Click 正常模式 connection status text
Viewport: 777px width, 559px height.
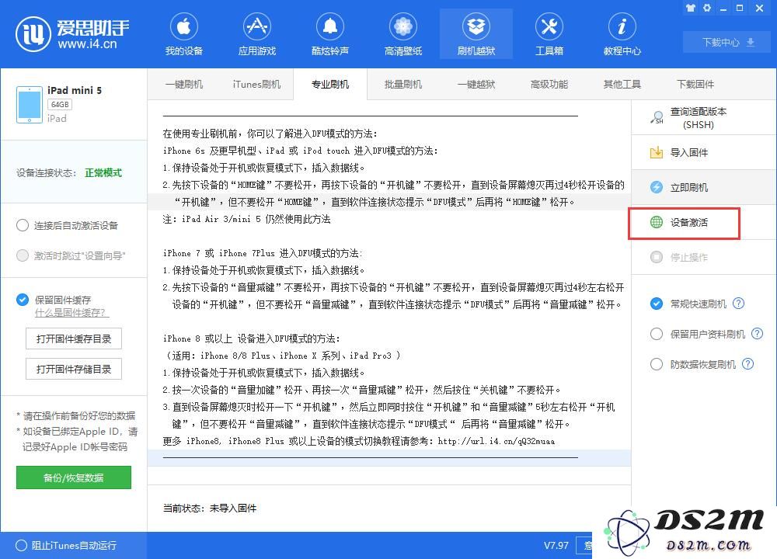click(x=103, y=172)
